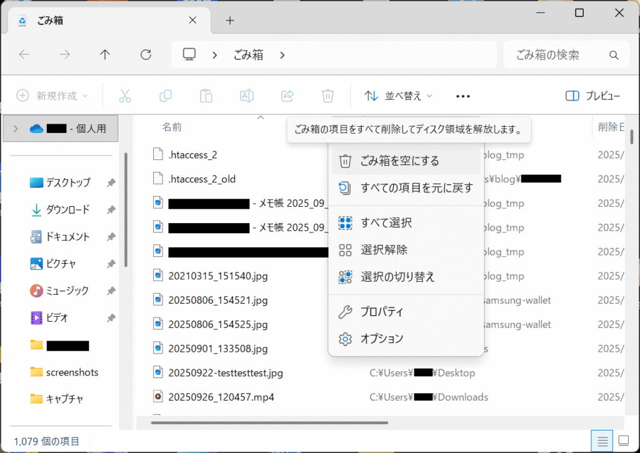Click the Delete trash icon in toolbar
This screenshot has height=453, width=640.
pos(327,96)
